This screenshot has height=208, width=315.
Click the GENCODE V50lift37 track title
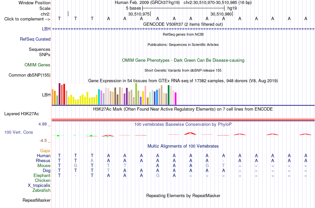tap(183, 24)
